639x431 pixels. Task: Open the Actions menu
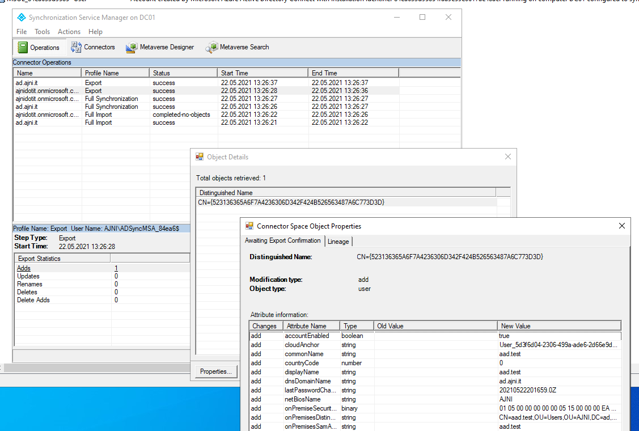tap(69, 32)
